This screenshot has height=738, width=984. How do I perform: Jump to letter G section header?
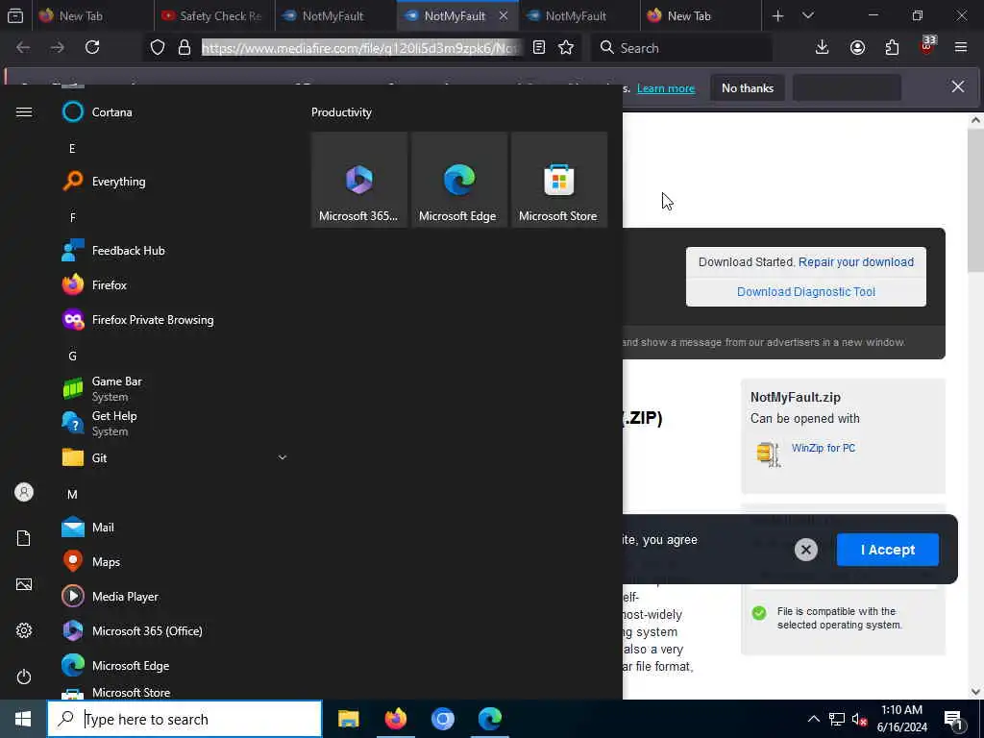coord(72,356)
